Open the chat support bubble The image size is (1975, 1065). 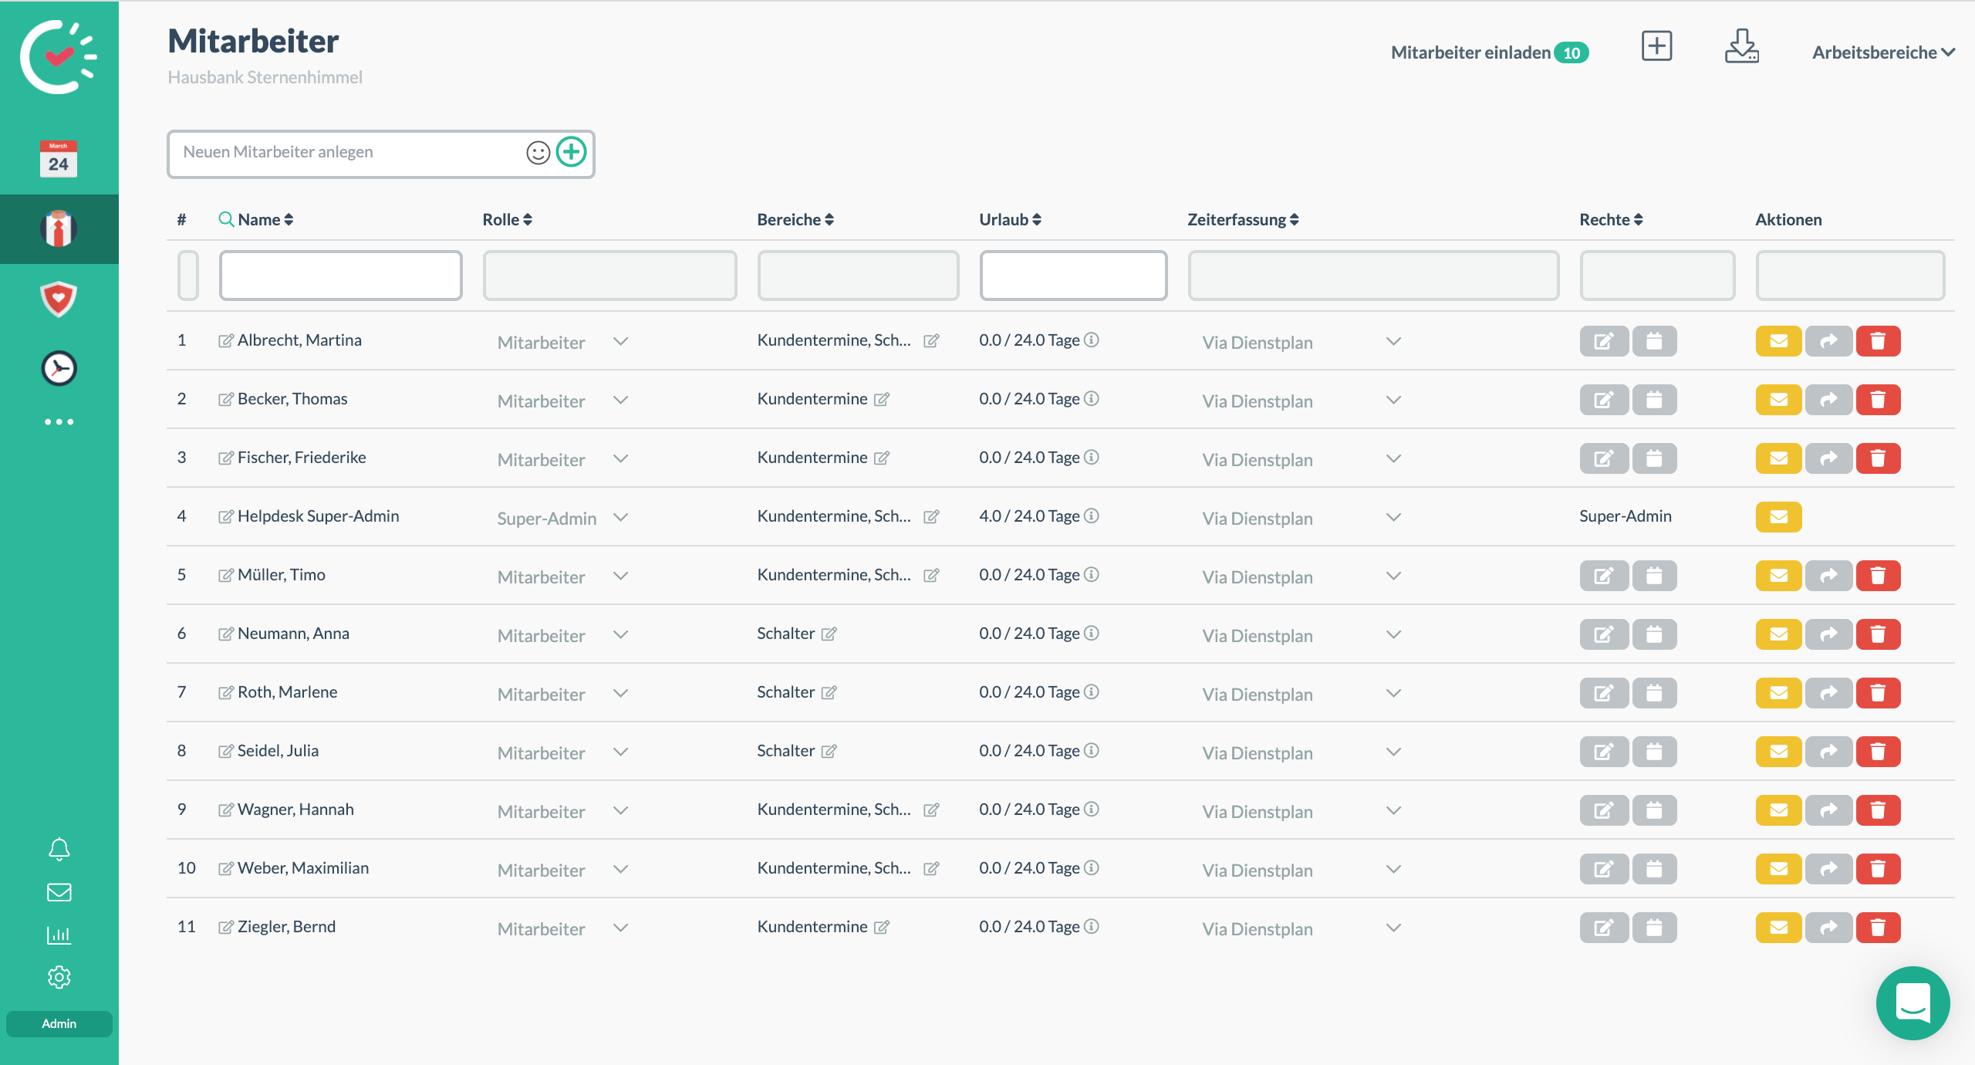coord(1913,1002)
